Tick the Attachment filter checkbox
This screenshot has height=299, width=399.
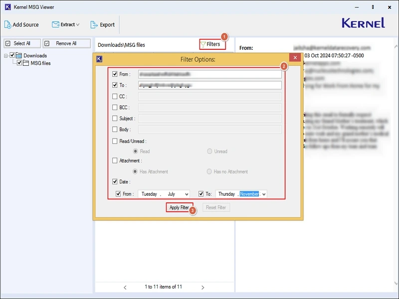pyautogui.click(x=115, y=160)
